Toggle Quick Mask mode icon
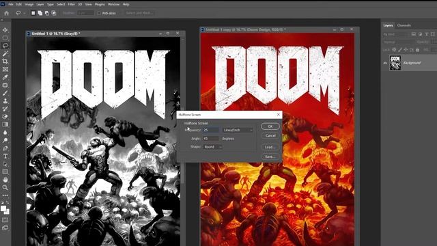This screenshot has height=246, width=437. (5, 220)
